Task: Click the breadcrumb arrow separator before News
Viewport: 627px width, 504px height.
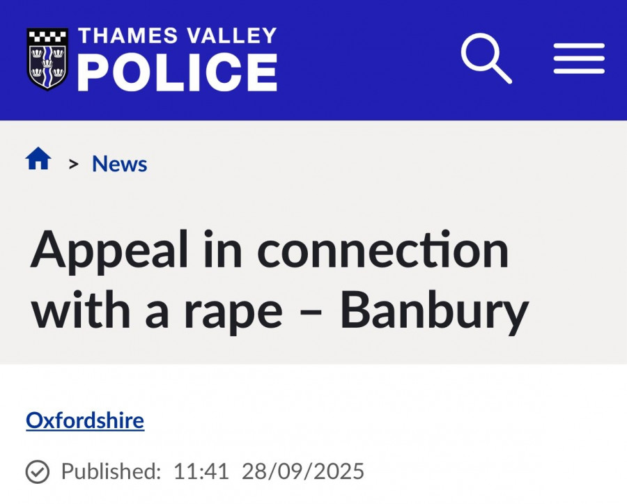Action: (x=73, y=164)
